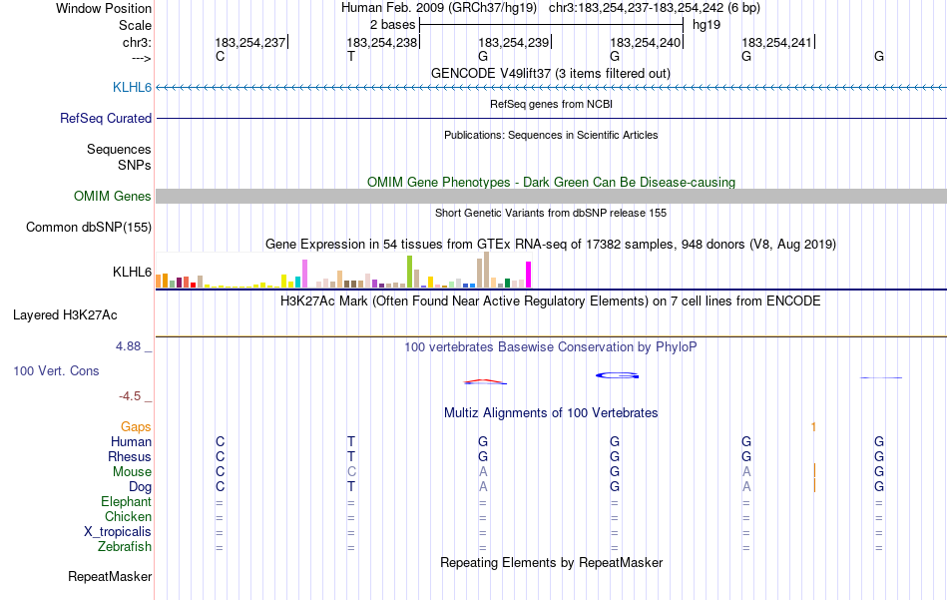
Task: Open the RefSeq Curated track label
Action: click(106, 118)
